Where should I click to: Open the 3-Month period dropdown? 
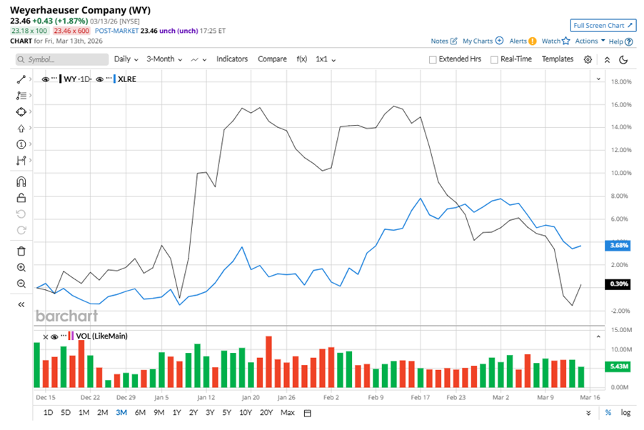(x=164, y=59)
